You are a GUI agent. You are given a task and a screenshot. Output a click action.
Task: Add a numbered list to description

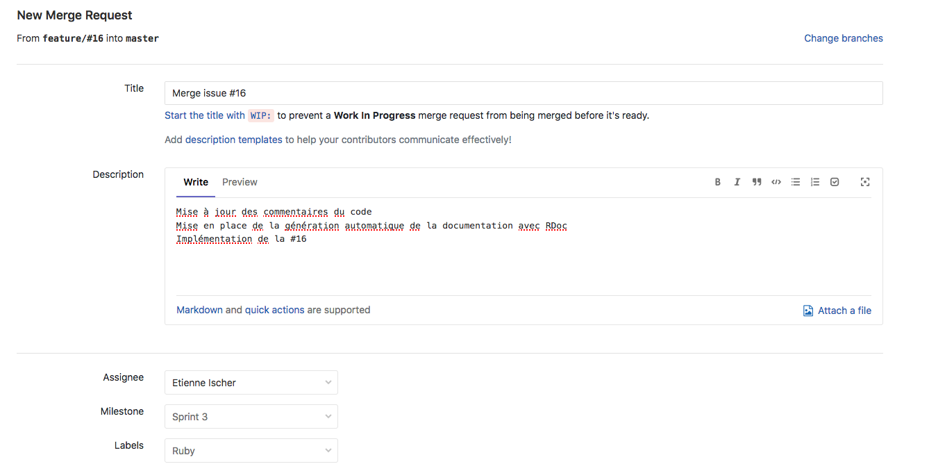(x=815, y=182)
